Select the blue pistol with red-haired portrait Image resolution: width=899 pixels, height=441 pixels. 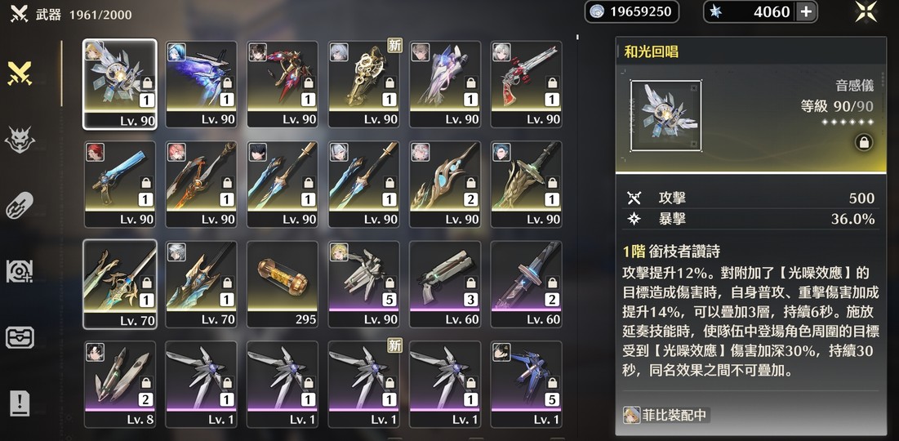point(119,184)
